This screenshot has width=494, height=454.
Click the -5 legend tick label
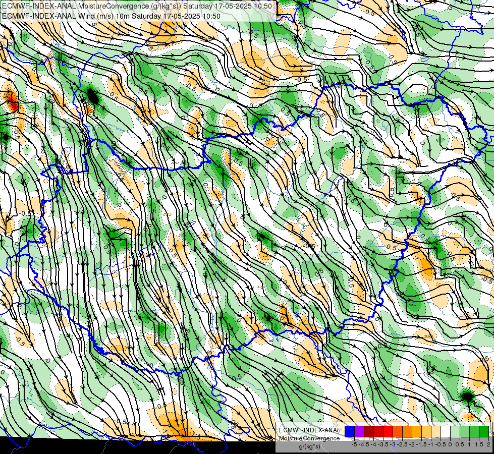point(354,444)
